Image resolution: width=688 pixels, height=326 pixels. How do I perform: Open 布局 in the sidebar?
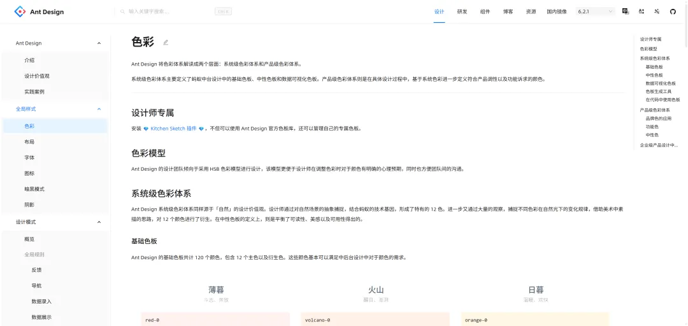click(55, 142)
